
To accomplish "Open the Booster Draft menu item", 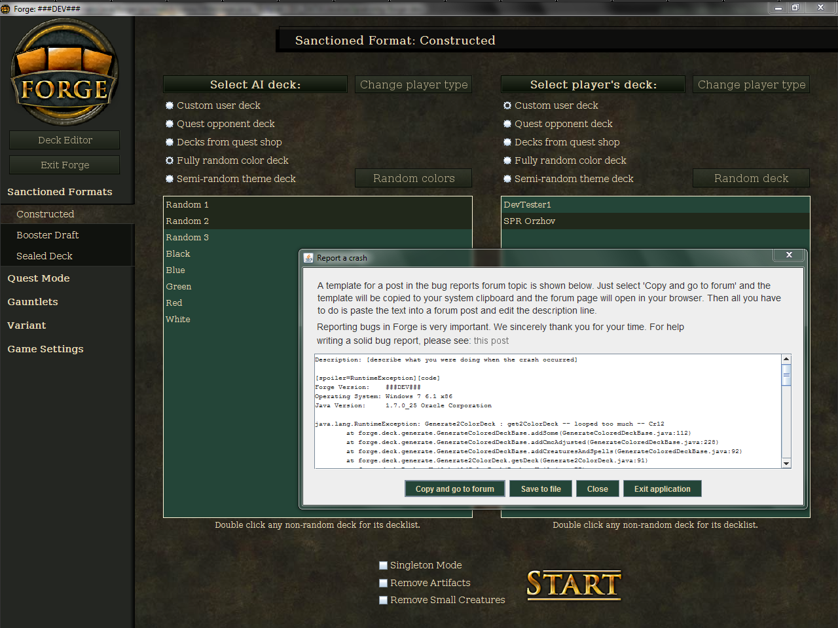I will pos(48,235).
